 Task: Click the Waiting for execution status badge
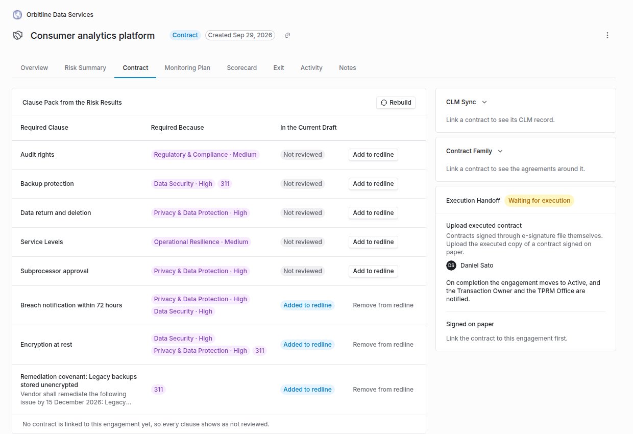pyautogui.click(x=539, y=201)
